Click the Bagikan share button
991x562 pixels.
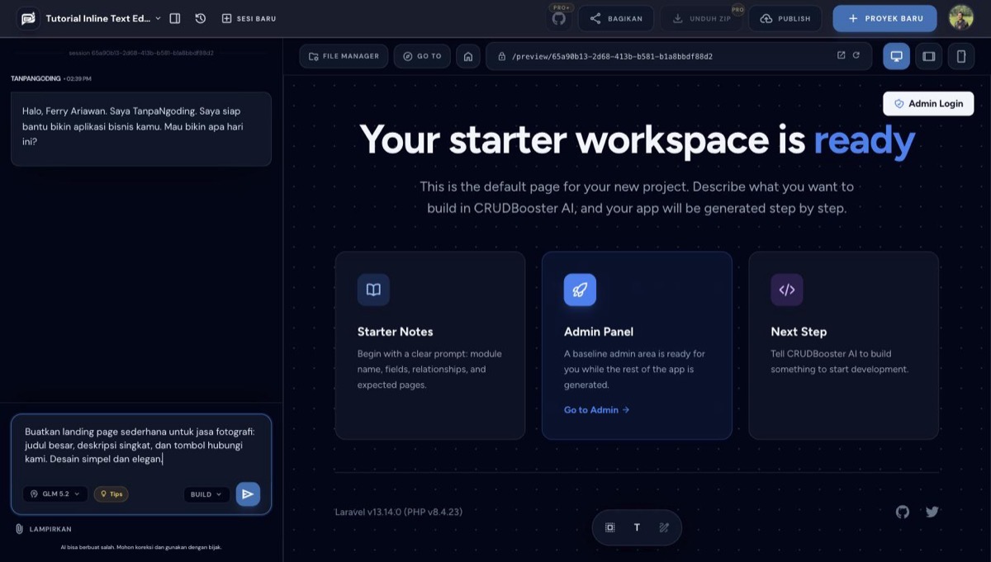(616, 18)
